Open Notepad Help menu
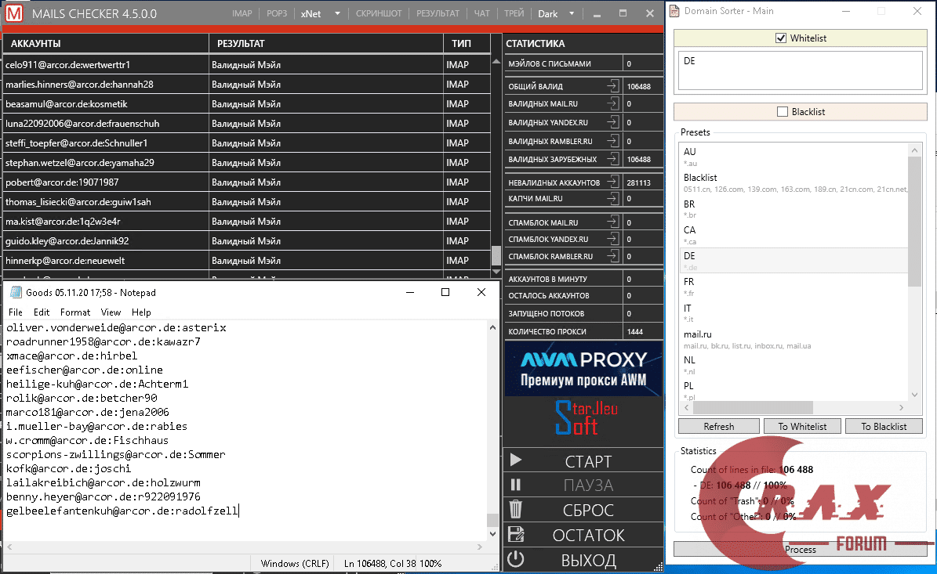This screenshot has width=937, height=574. click(141, 312)
